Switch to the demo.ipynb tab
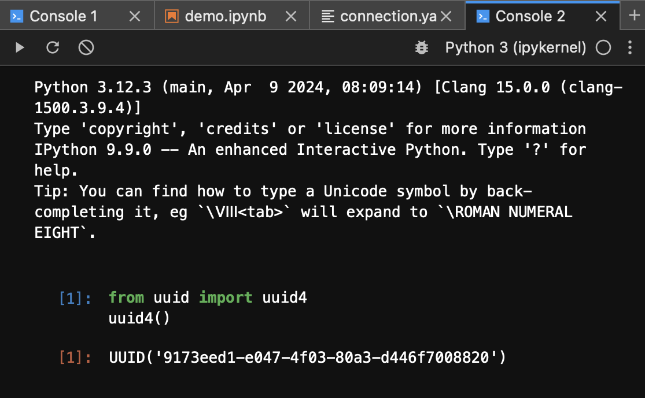Viewport: 645px width, 398px height. click(223, 16)
